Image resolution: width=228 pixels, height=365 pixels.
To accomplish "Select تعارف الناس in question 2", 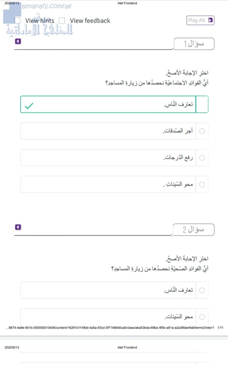I will click(202, 290).
